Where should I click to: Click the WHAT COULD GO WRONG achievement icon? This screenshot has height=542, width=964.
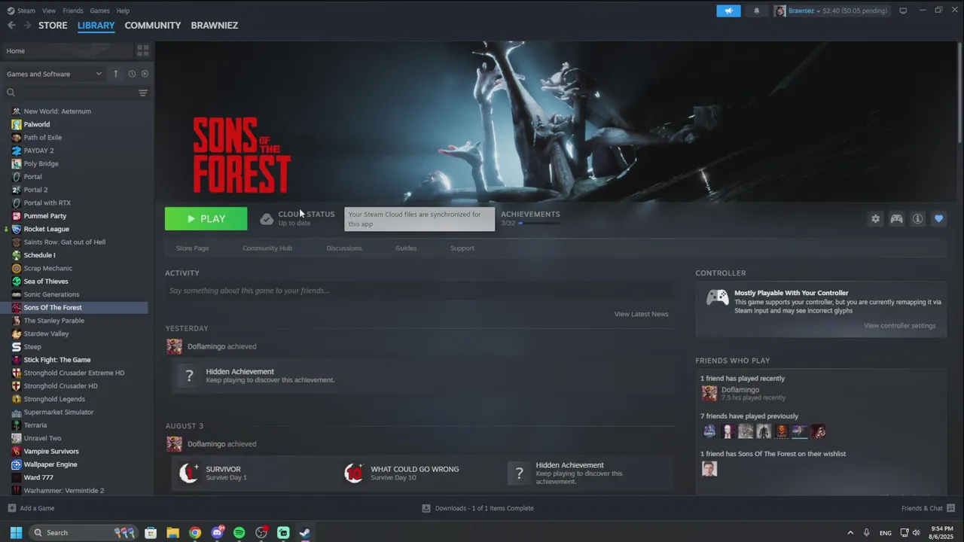[x=354, y=473]
